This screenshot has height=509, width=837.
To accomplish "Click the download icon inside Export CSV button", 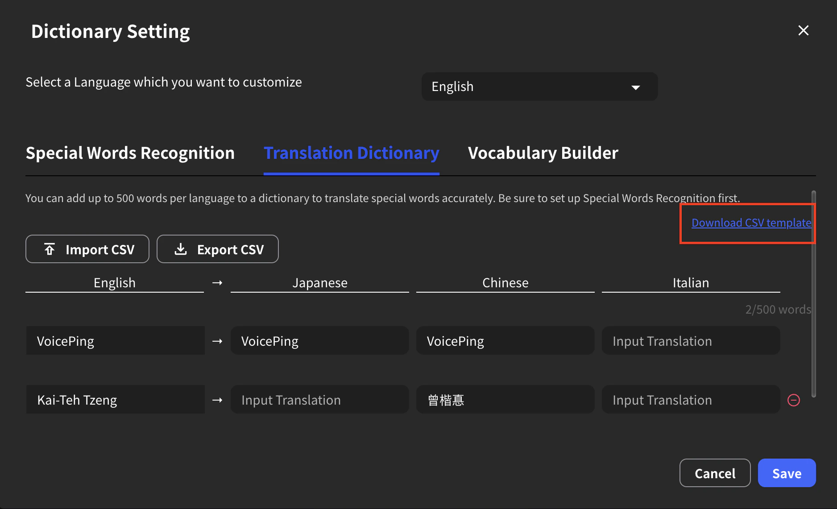I will pos(181,249).
